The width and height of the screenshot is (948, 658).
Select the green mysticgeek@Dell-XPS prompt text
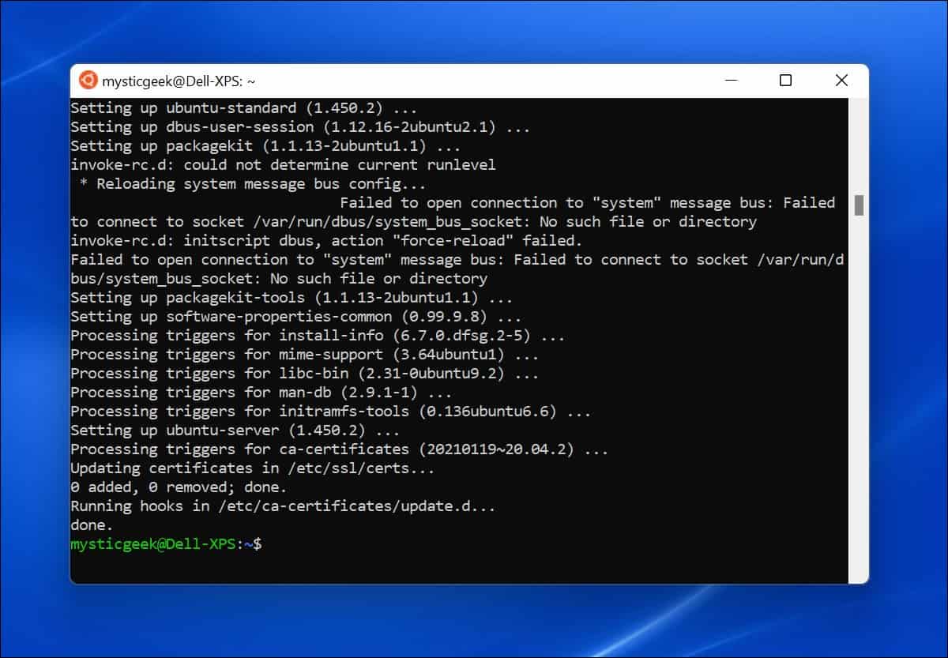click(154, 544)
